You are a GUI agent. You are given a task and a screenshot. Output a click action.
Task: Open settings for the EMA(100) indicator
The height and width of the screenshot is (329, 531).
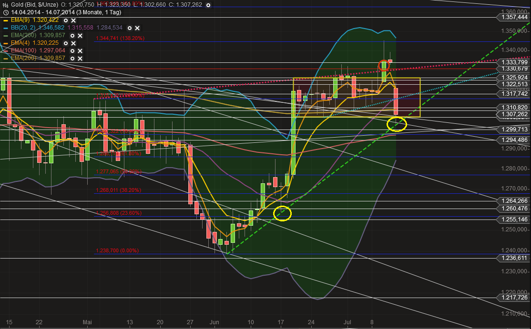pyautogui.click(x=72, y=50)
